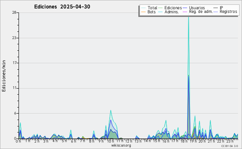Click the '23 h' x-axis label
242x149 pixels.
click(230, 141)
